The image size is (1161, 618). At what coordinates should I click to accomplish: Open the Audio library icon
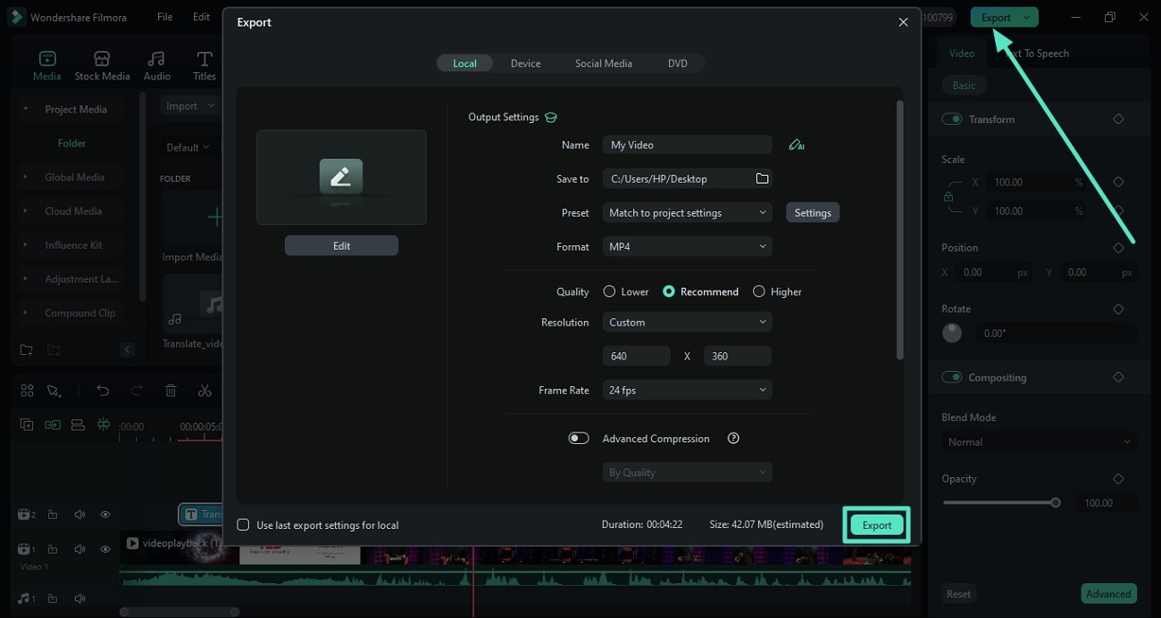tap(156, 59)
